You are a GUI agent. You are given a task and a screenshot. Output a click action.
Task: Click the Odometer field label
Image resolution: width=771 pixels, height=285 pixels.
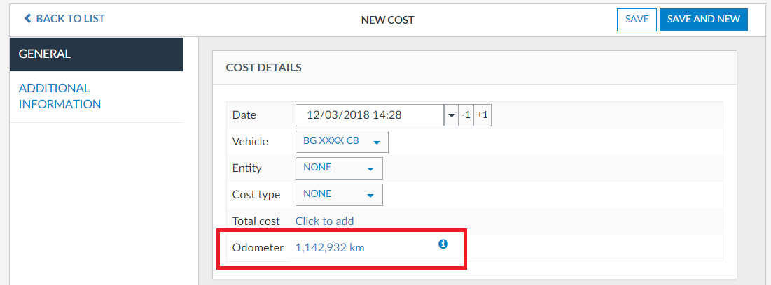(x=258, y=247)
